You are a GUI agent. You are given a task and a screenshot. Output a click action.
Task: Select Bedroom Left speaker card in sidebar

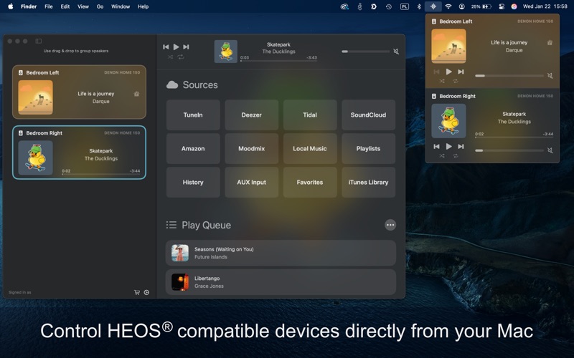(x=79, y=92)
